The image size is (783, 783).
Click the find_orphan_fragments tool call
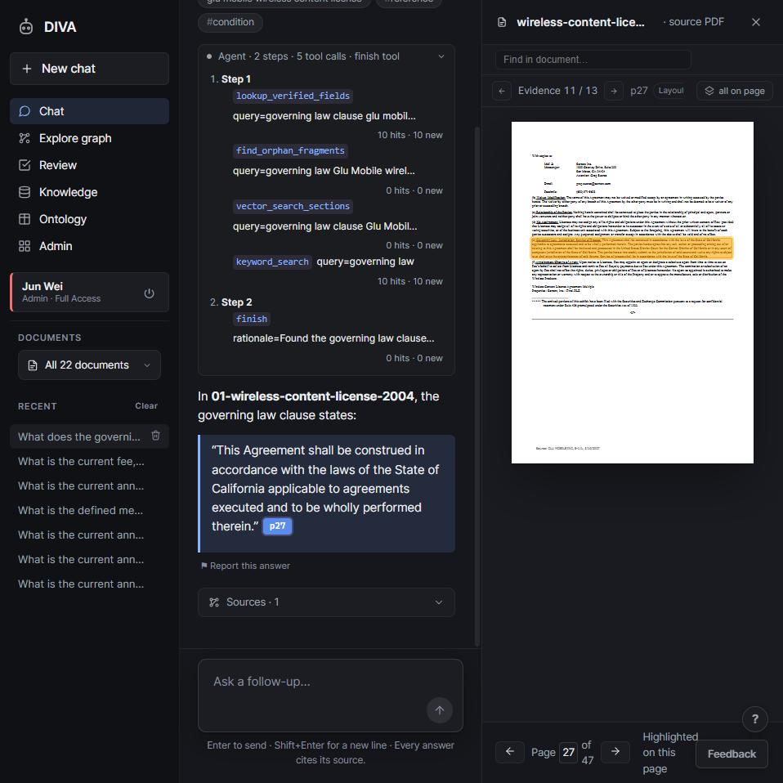tap(290, 151)
